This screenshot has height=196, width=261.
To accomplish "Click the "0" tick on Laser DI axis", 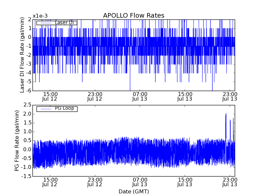I will (30, 37).
